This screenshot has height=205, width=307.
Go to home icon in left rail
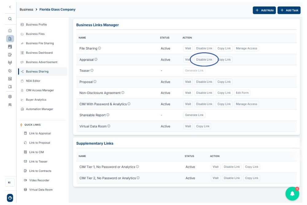tap(10, 31)
